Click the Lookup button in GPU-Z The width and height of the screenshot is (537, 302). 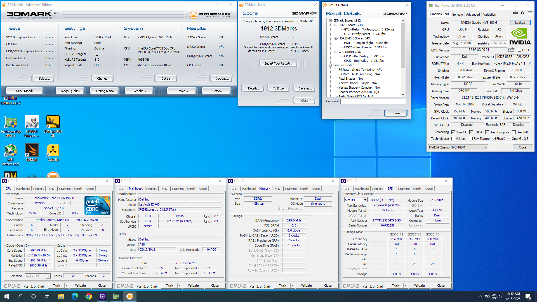click(x=520, y=23)
